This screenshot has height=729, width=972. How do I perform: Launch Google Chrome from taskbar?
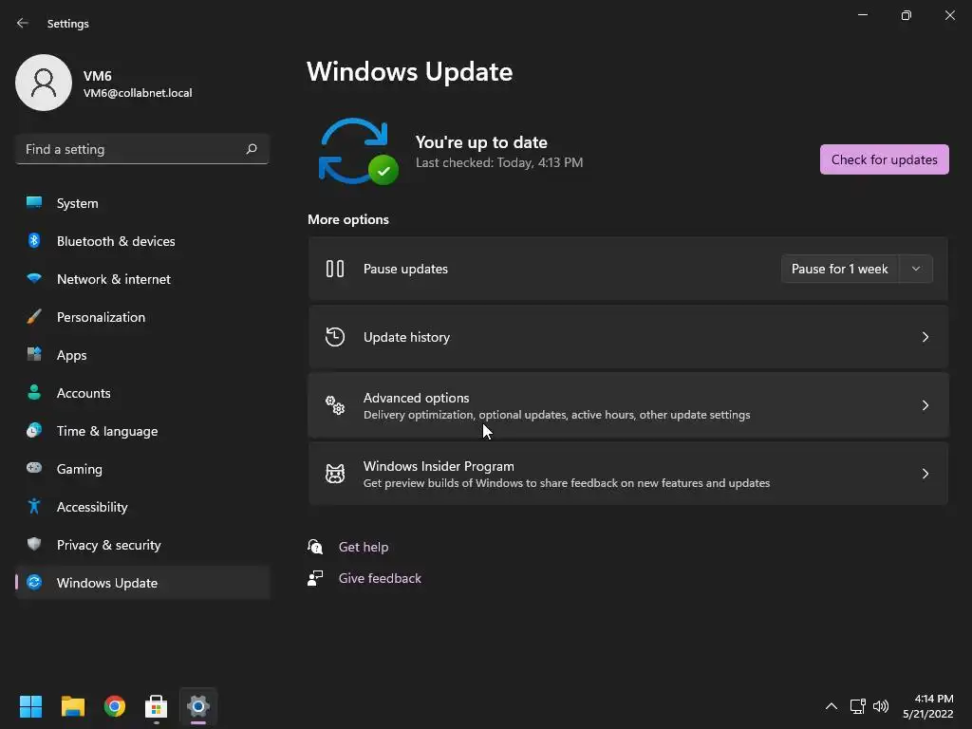pos(115,706)
